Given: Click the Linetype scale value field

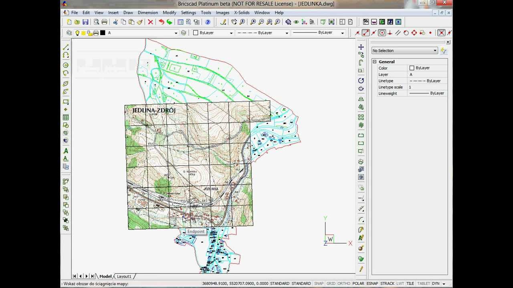Looking at the screenshot, I should (x=427, y=87).
